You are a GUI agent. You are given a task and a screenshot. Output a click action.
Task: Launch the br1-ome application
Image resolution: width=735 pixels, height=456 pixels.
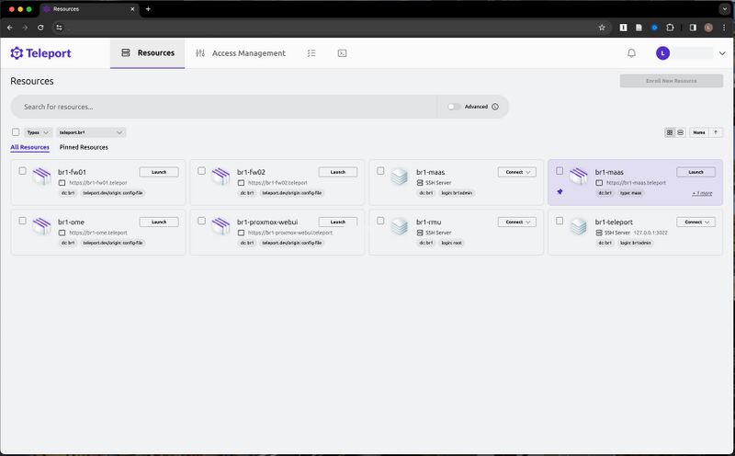pyautogui.click(x=159, y=222)
